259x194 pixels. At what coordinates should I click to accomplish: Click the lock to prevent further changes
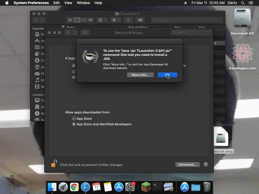coord(54,163)
